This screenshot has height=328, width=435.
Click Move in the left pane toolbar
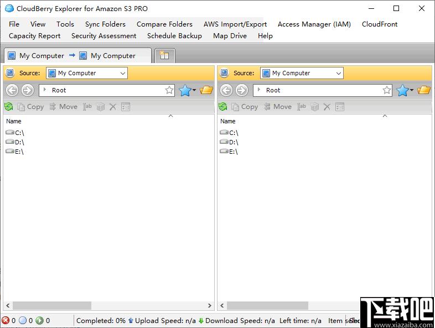pyautogui.click(x=63, y=107)
